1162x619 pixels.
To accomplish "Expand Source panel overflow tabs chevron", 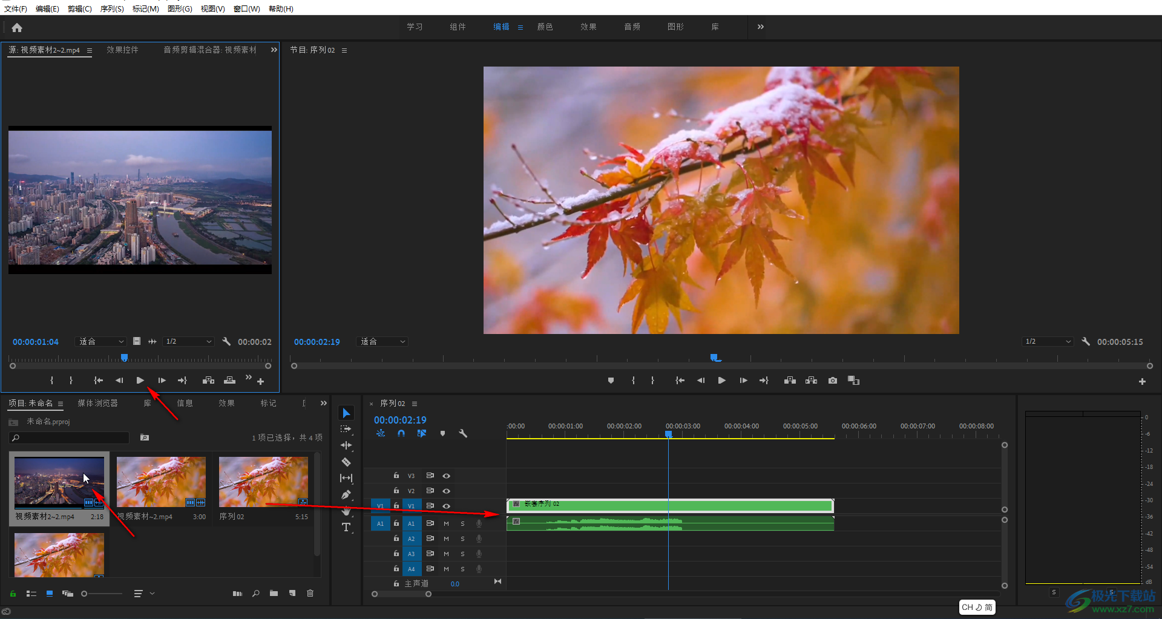I will click(x=274, y=50).
